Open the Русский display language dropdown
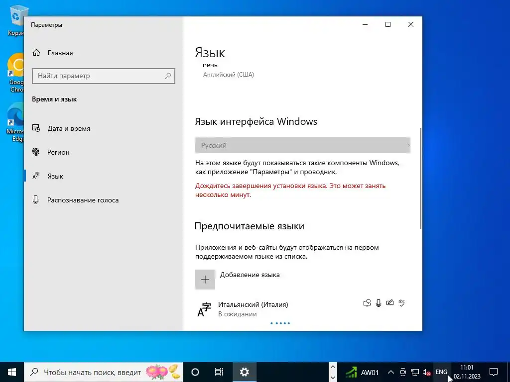510x382 pixels. point(302,145)
